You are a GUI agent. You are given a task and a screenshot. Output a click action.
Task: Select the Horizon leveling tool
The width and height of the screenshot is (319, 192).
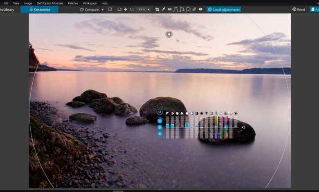(169, 9)
